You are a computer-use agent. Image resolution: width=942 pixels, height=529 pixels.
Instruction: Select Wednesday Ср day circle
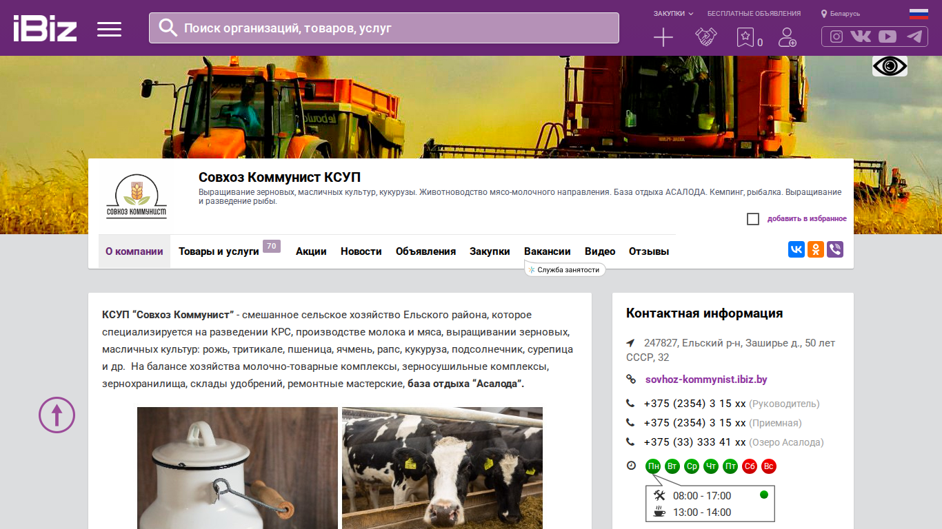click(x=692, y=466)
